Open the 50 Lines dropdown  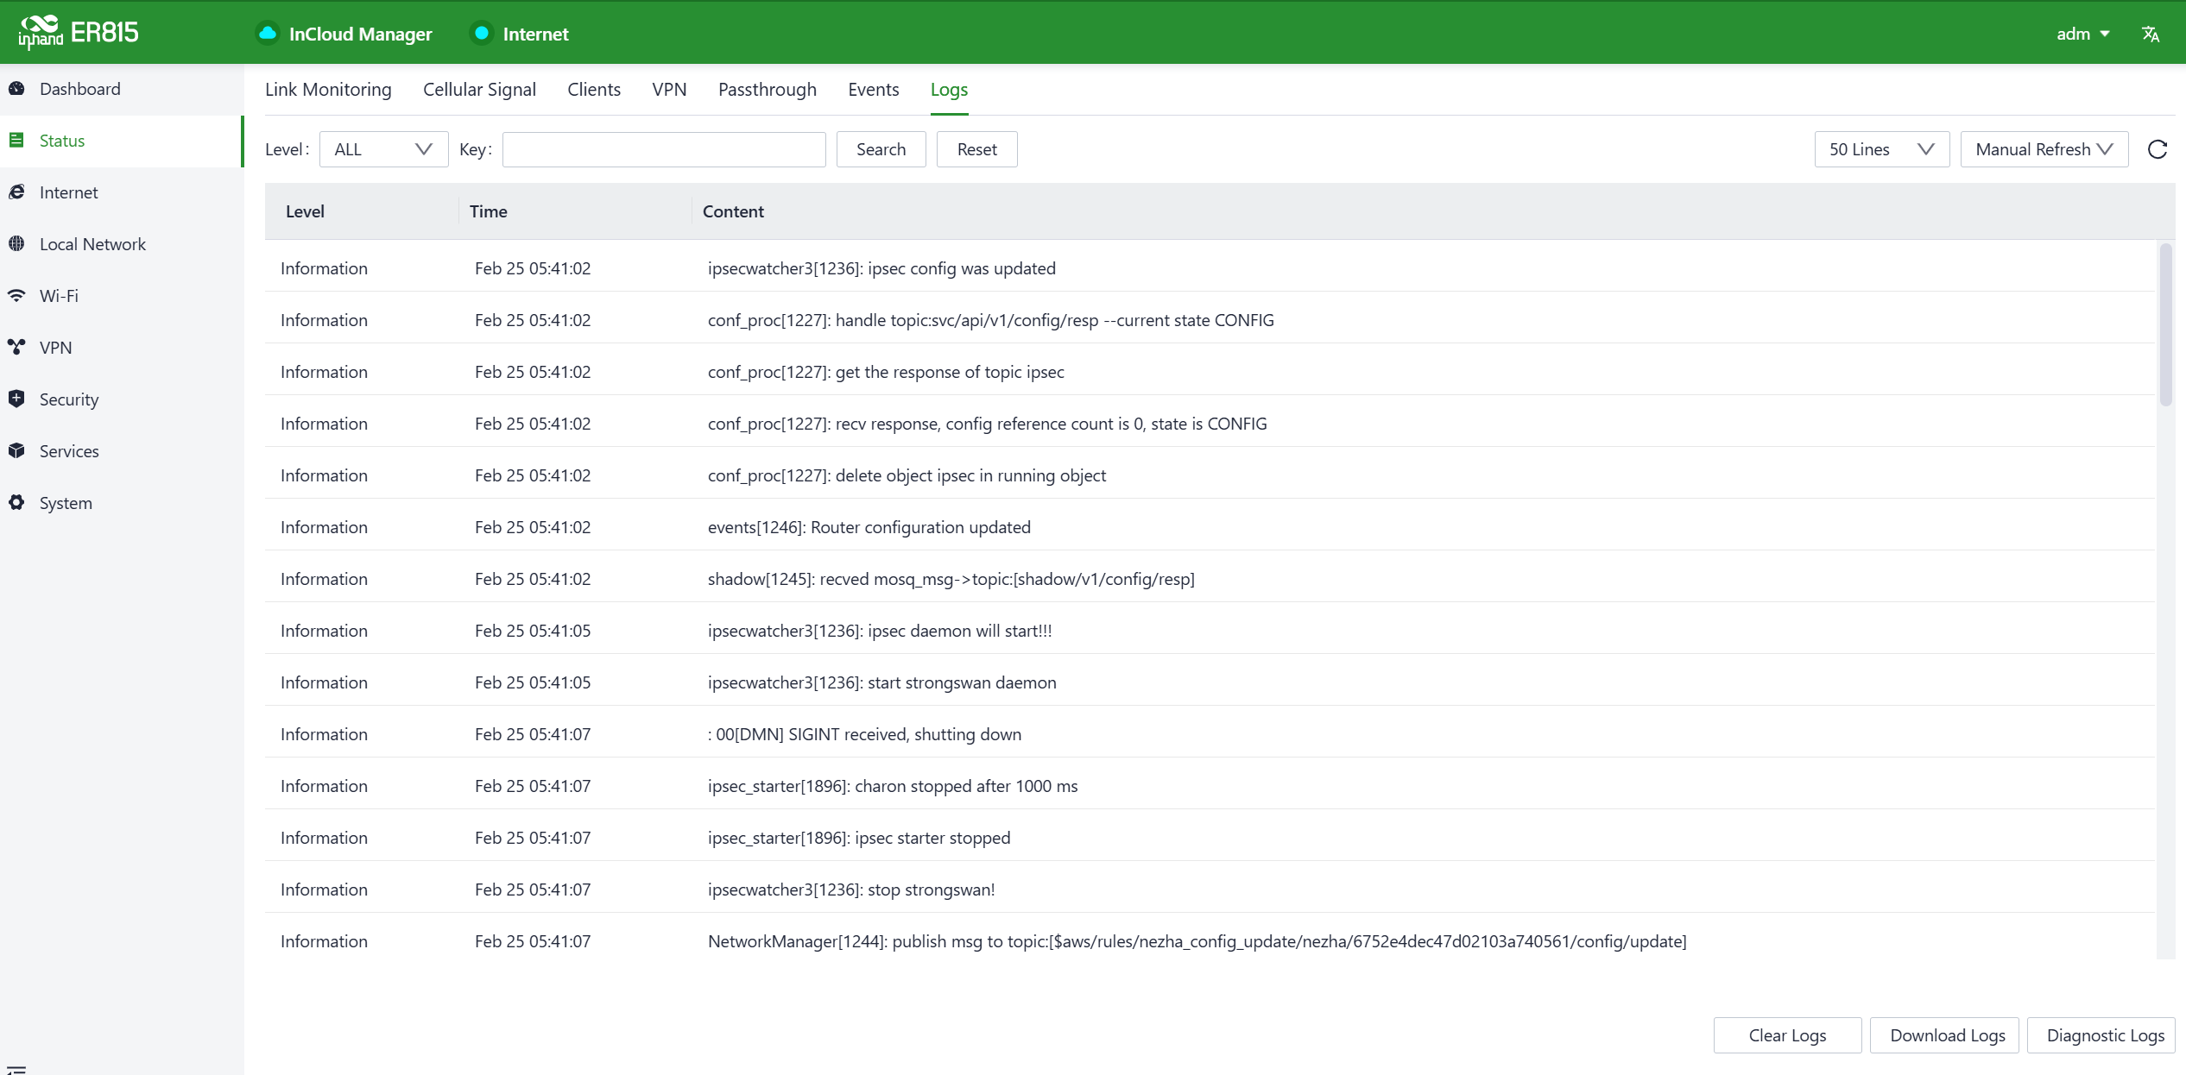tap(1881, 149)
